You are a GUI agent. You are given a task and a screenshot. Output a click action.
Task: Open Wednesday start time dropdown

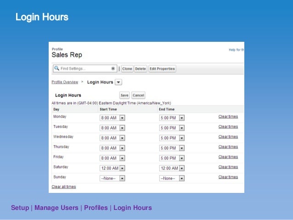pyautogui.click(x=113, y=138)
